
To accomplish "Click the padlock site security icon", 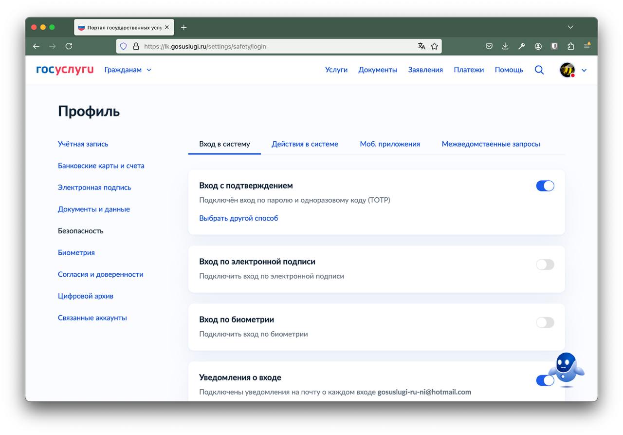I will [136, 46].
